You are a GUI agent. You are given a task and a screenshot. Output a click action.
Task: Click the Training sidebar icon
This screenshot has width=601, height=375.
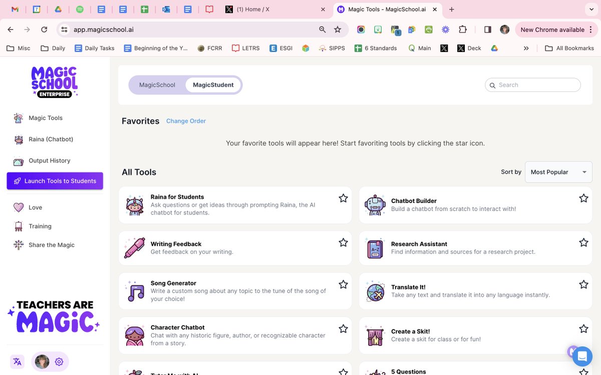19,226
